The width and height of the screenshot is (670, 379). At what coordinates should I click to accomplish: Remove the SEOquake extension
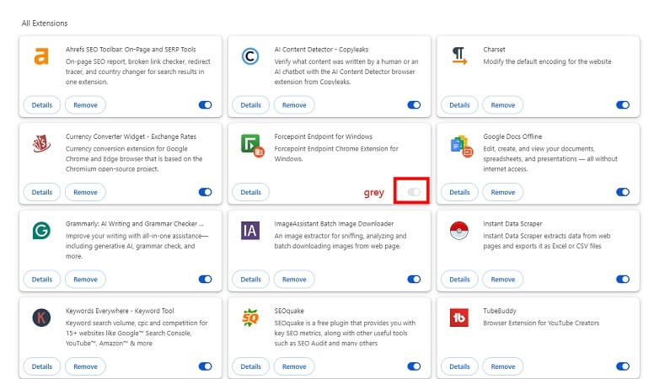tap(294, 366)
